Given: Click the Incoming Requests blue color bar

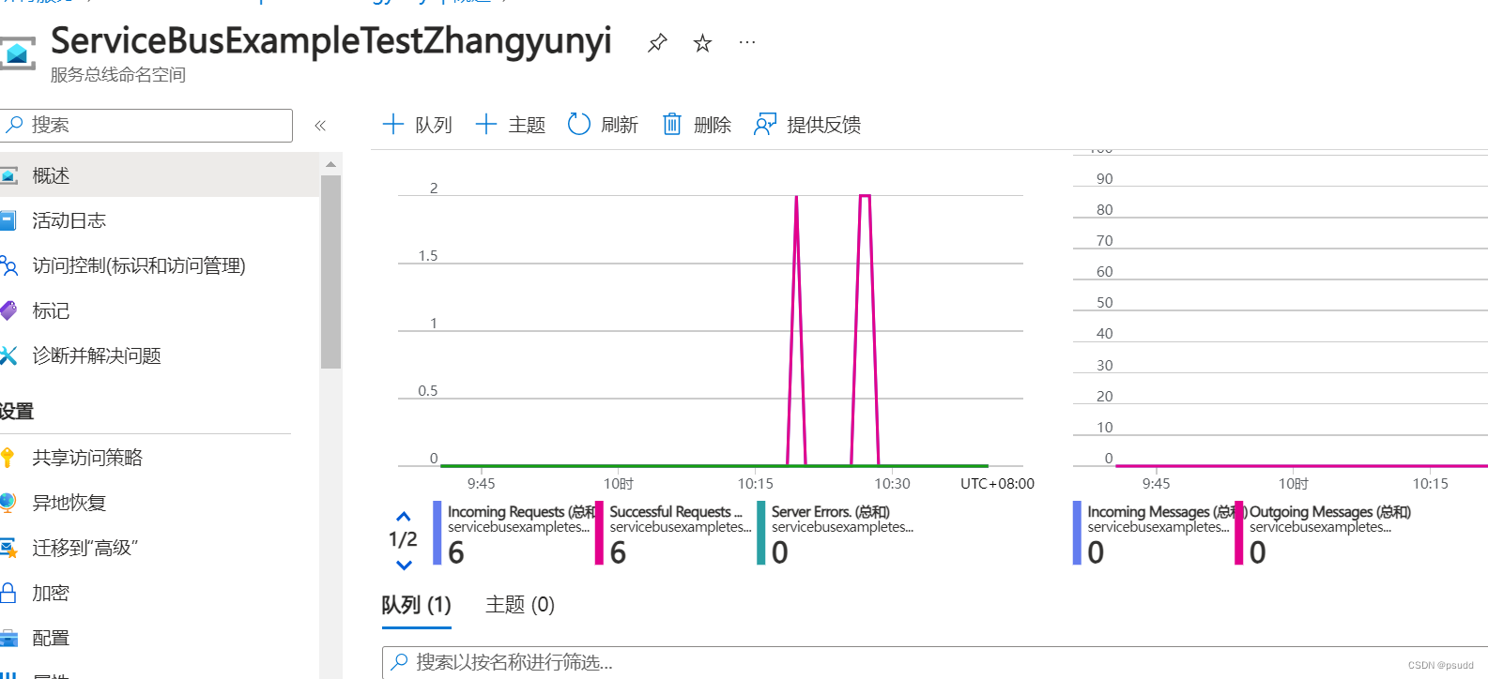Looking at the screenshot, I should pos(437,534).
